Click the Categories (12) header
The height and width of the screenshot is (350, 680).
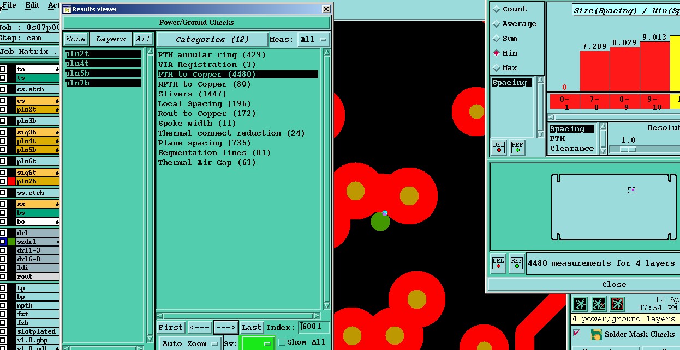click(x=212, y=39)
